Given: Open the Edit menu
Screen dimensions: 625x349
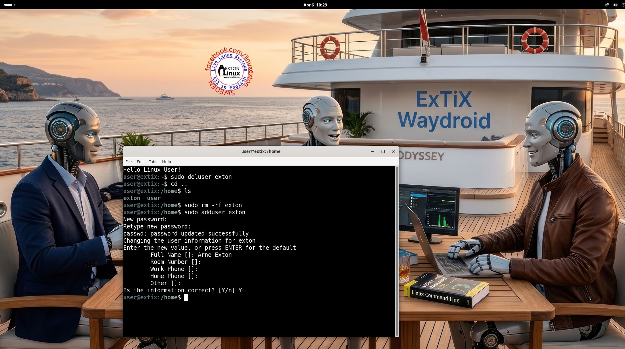Looking at the screenshot, I should tap(140, 162).
